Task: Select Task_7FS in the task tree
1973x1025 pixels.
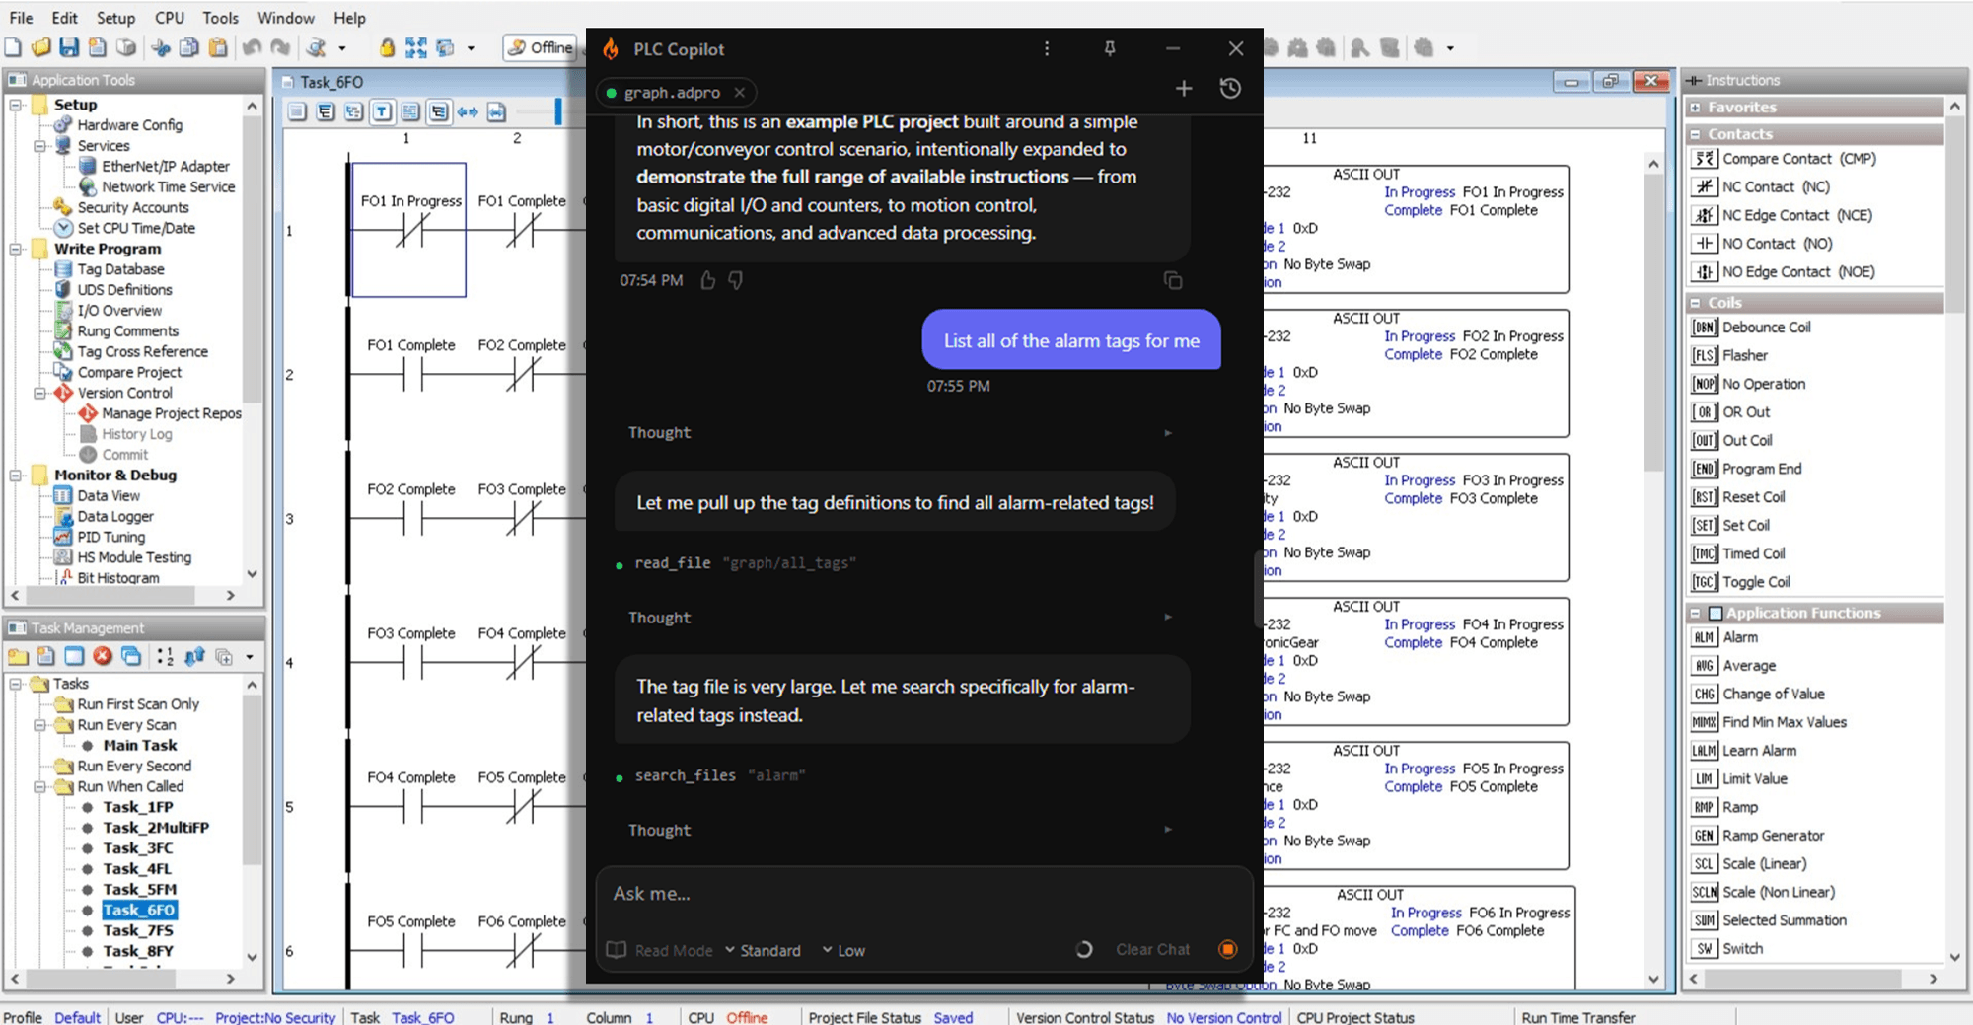Action: (138, 930)
